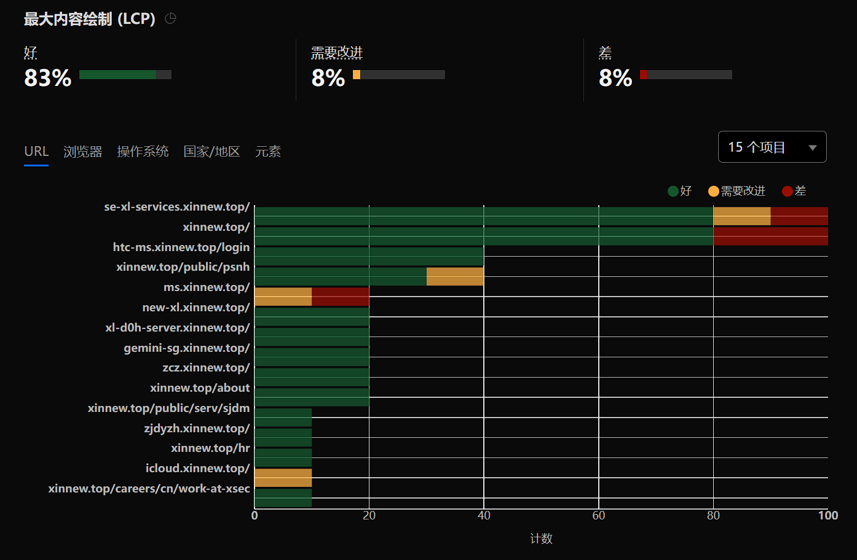Click the orange icloud.xinnew.top/ bar
Screen dimensions: 857x560
point(283,478)
